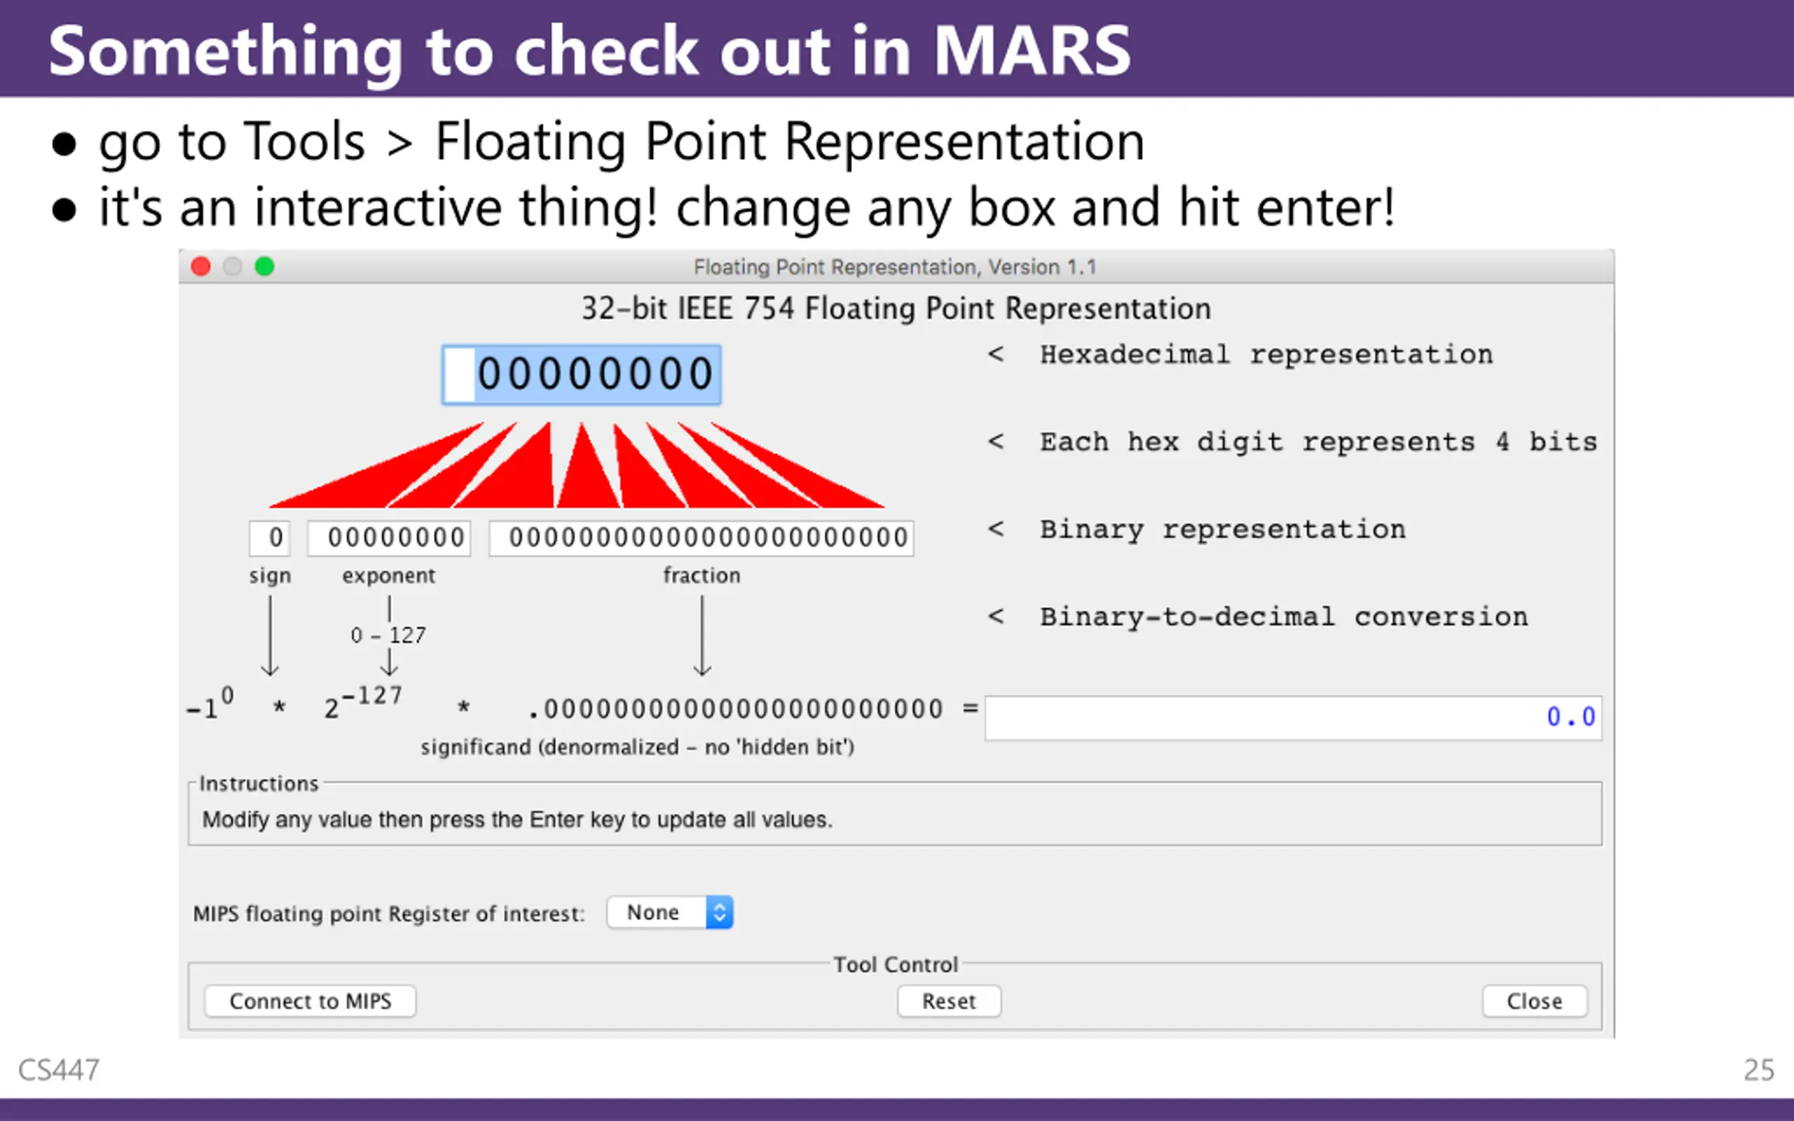Click the 'fraction' label
This screenshot has width=1794, height=1121.
pos(701,575)
